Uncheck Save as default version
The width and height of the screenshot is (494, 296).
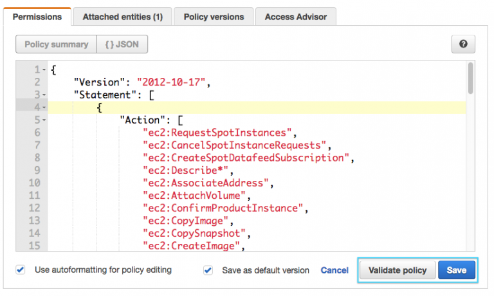click(208, 270)
